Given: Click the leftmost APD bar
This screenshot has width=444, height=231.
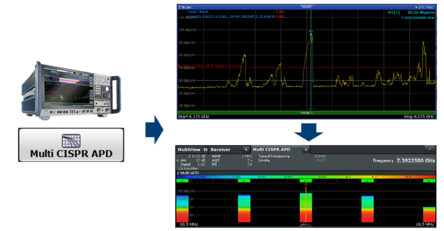Looking at the screenshot, I should pos(183,209).
